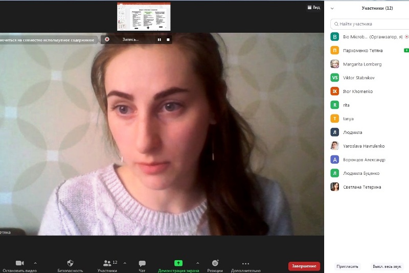Click the Участники (12) panel title
The width and height of the screenshot is (409, 273).
coord(377,8)
